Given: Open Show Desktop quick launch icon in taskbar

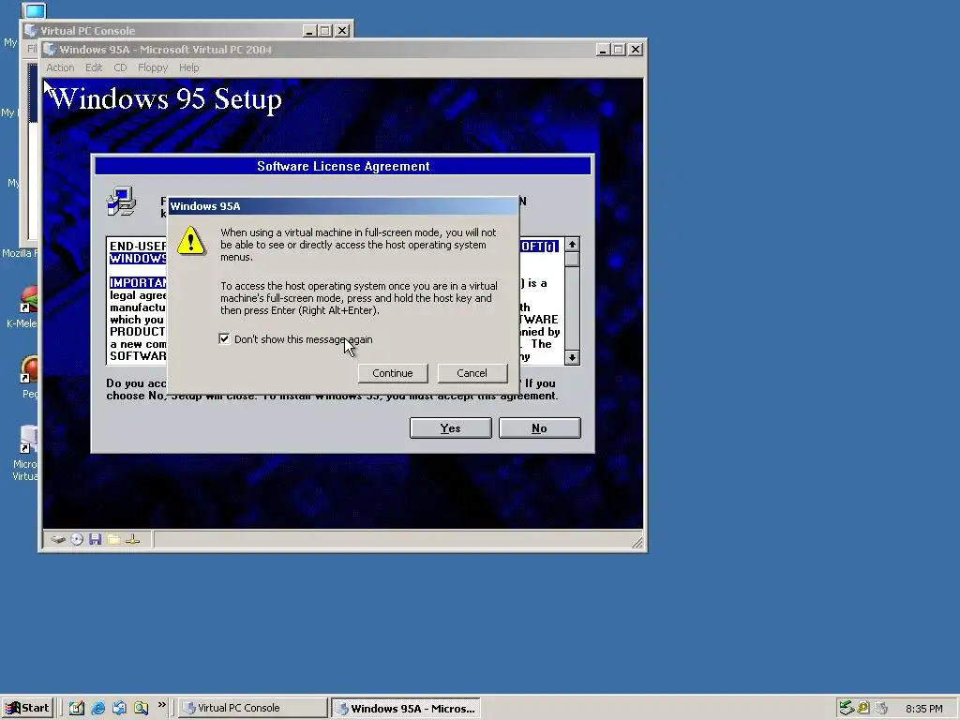Looking at the screenshot, I should pyautogui.click(x=77, y=708).
